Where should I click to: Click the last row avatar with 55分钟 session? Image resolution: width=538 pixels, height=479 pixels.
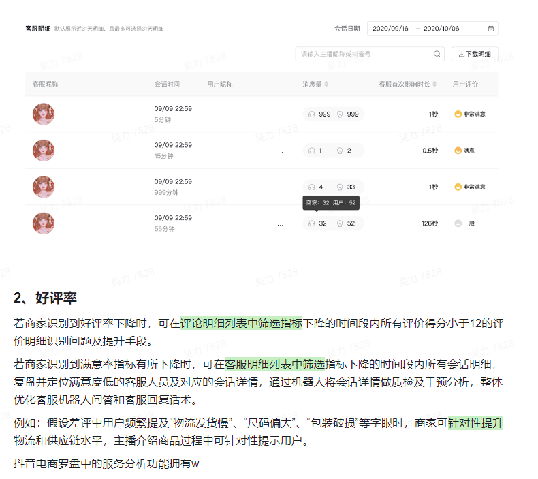44,223
